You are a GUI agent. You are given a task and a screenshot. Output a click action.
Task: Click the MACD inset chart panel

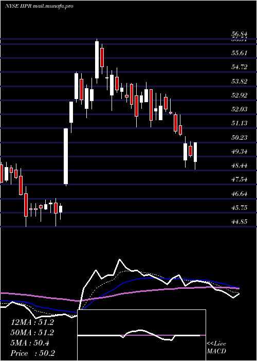point(141,335)
